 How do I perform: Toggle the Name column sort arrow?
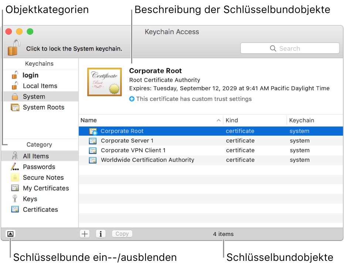tap(218, 120)
